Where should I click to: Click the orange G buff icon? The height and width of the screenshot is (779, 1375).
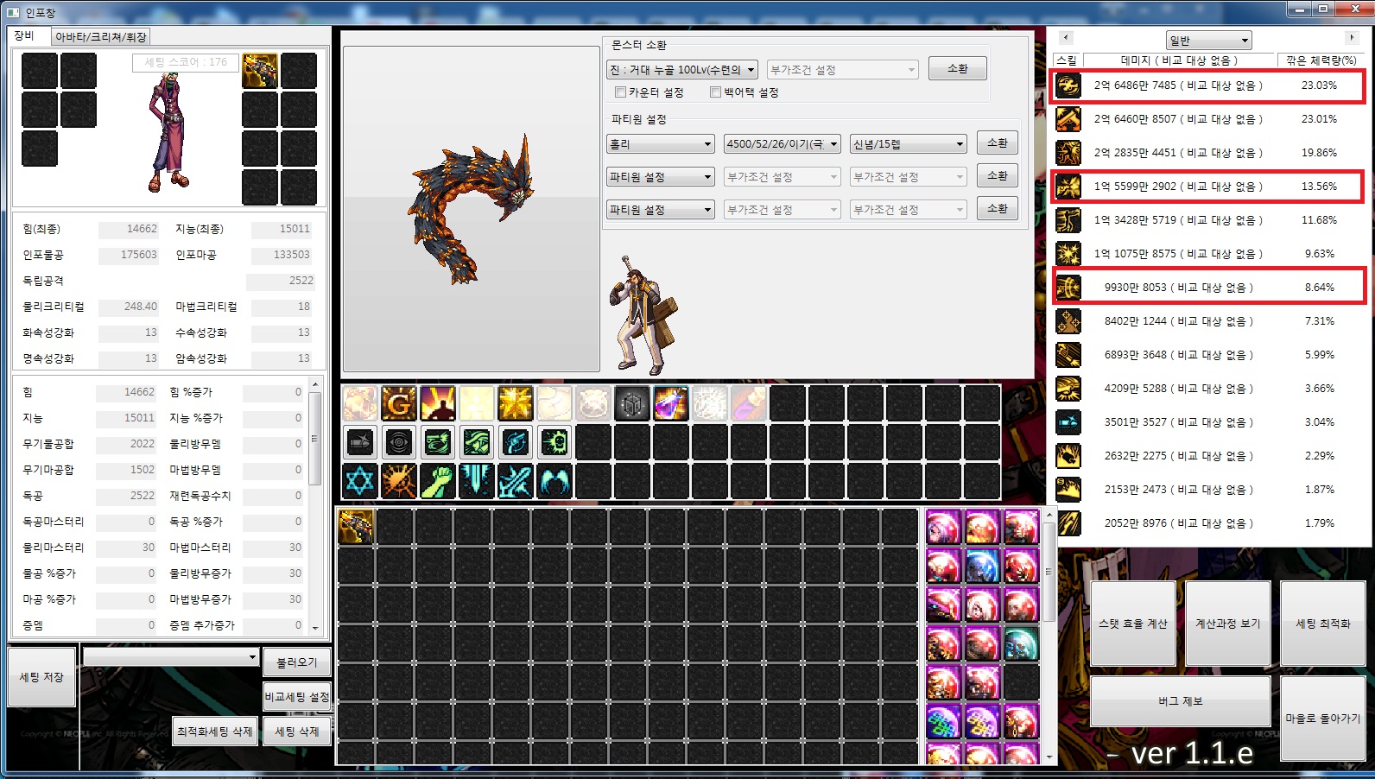[399, 403]
